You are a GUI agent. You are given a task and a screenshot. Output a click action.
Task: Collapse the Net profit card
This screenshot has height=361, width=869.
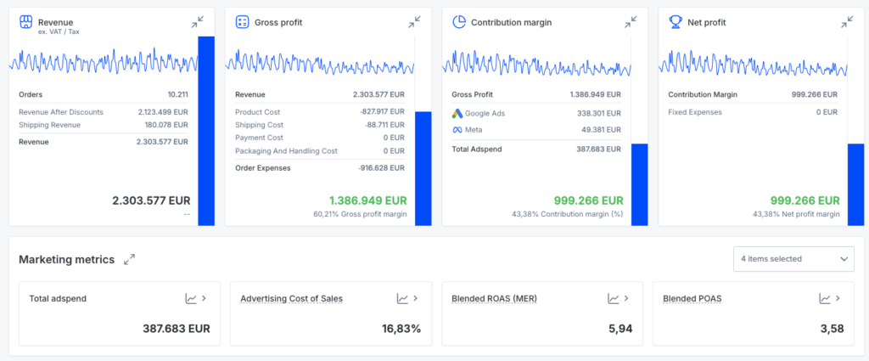tap(847, 21)
